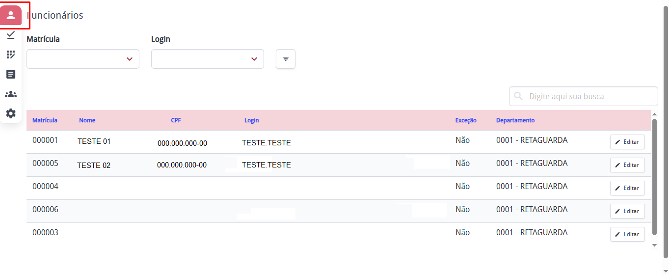Viewport: 669px width, 275px height.
Task: Click the magnifier icon in search box
Action: coord(518,96)
